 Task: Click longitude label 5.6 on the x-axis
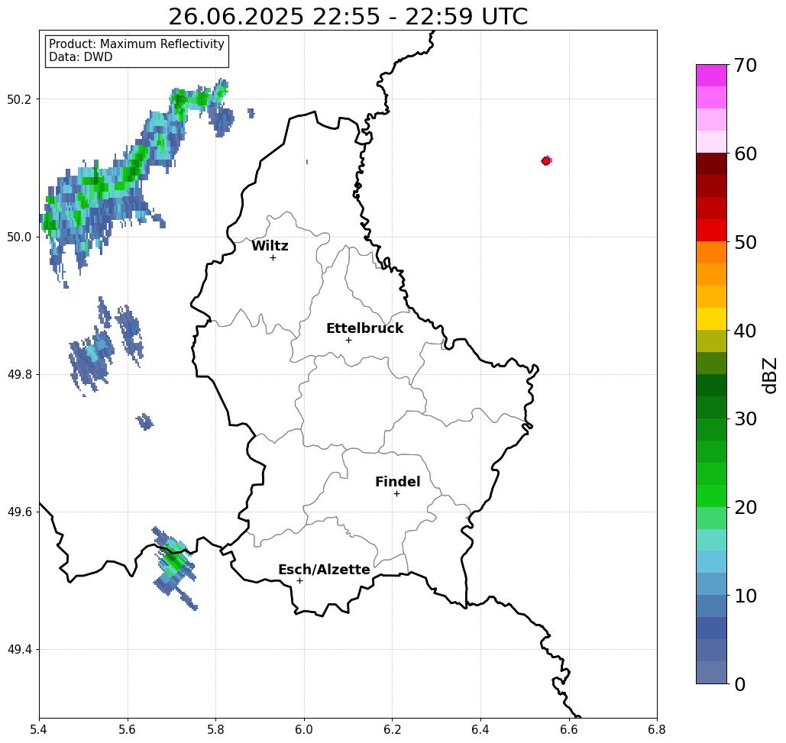(128, 729)
